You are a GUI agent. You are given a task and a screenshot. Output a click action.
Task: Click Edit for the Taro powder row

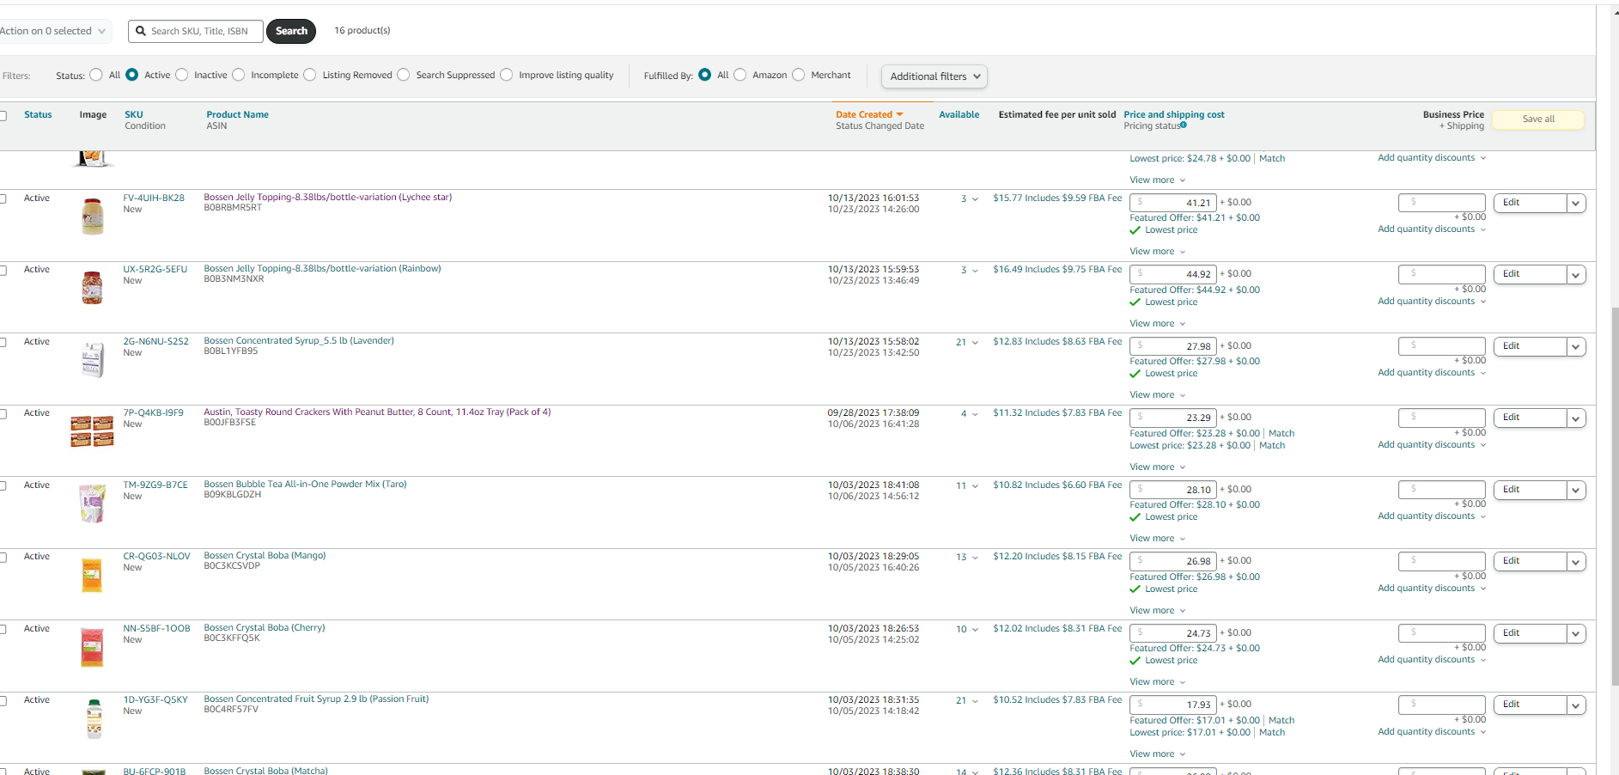point(1530,491)
